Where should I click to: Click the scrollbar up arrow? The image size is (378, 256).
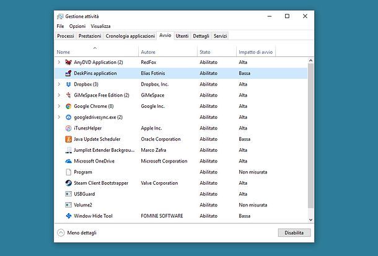click(x=310, y=61)
